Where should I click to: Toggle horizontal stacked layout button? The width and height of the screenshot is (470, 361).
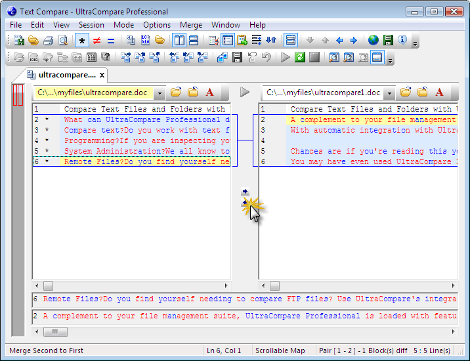(194, 40)
